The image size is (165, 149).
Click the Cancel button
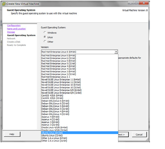[139, 135]
